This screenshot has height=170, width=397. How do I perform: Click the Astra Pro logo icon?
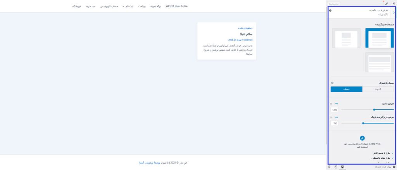click(x=362, y=138)
